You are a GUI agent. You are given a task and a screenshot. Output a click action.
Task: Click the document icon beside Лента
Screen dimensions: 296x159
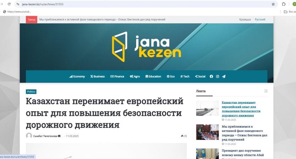coord(266,91)
